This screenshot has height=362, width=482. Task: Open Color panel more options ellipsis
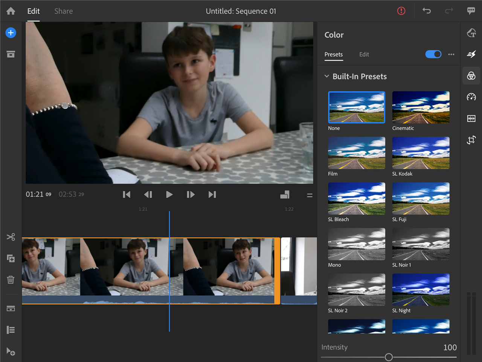451,54
